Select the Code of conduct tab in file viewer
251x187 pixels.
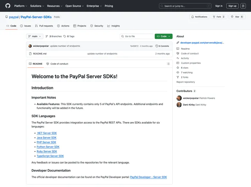[x=57, y=64]
